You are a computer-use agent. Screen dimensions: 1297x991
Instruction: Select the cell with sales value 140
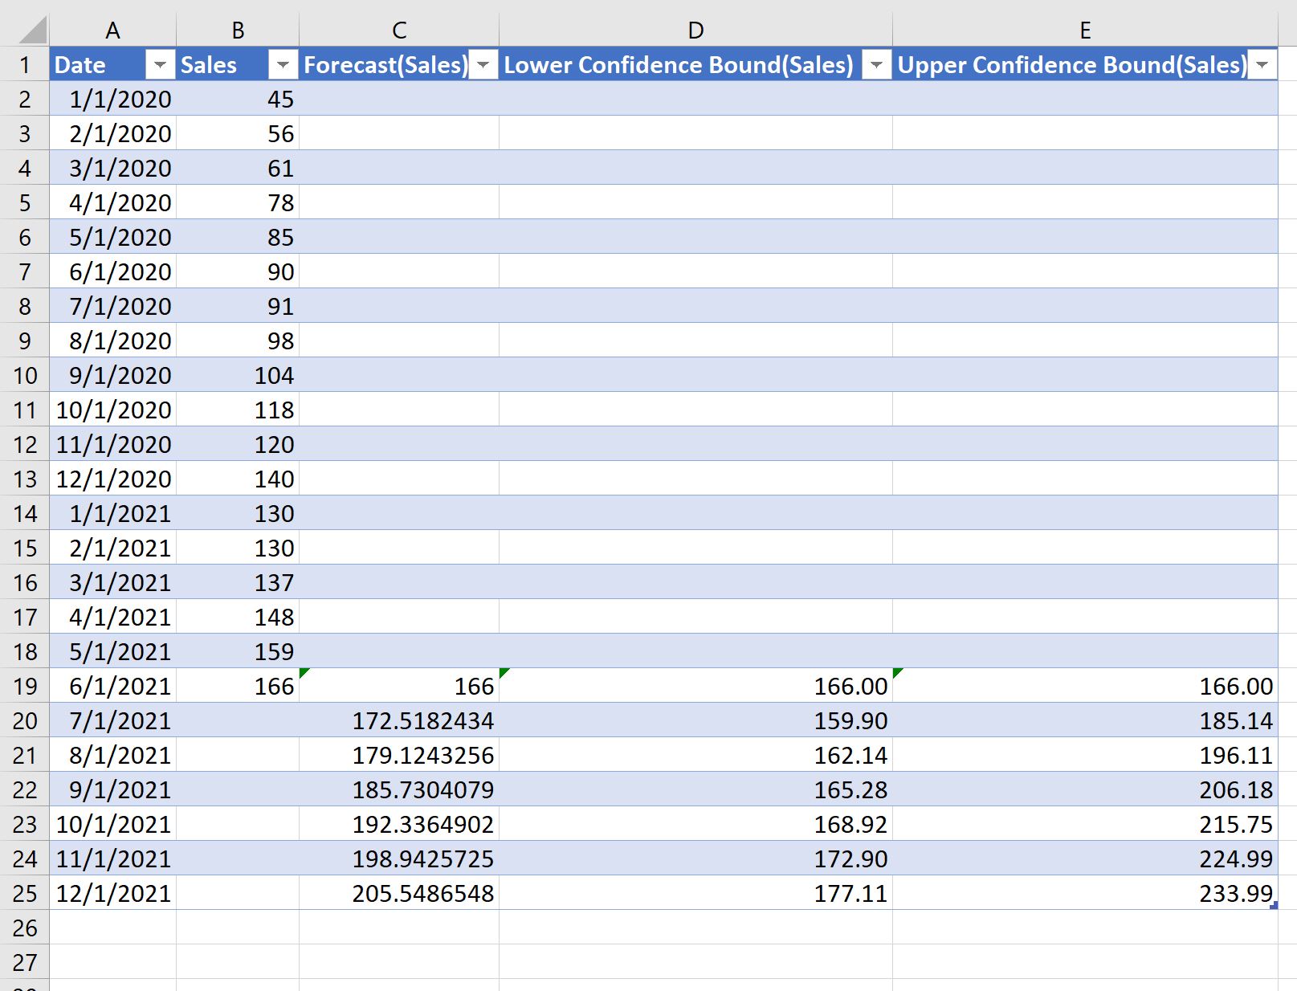(238, 479)
